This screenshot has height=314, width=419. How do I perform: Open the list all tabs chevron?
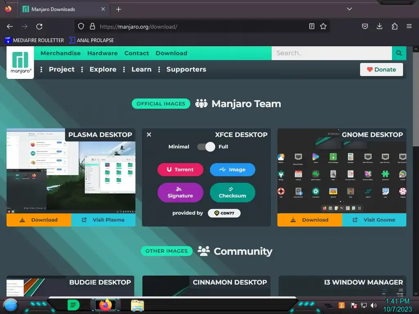[349, 9]
